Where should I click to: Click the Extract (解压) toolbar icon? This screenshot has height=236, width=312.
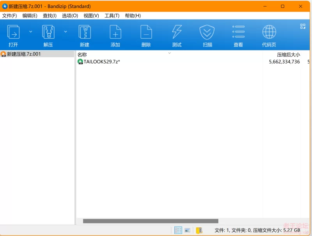48,32
